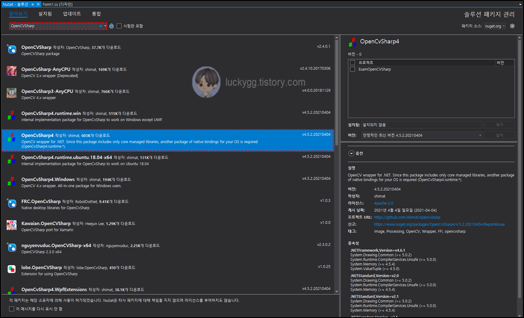The image size is (524, 318).
Task: Enable the 시험판 포함 checkbox
Action: (x=119, y=25)
